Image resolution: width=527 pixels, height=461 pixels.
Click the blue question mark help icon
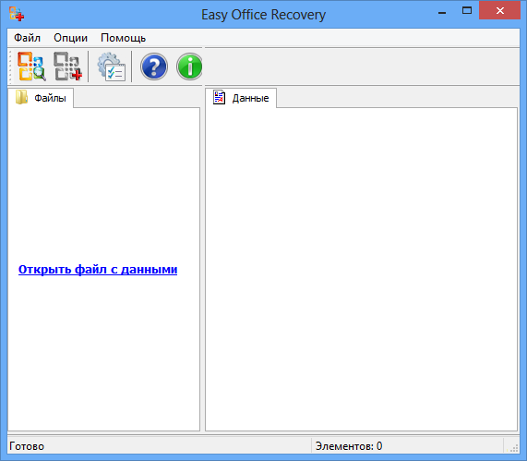click(x=154, y=67)
